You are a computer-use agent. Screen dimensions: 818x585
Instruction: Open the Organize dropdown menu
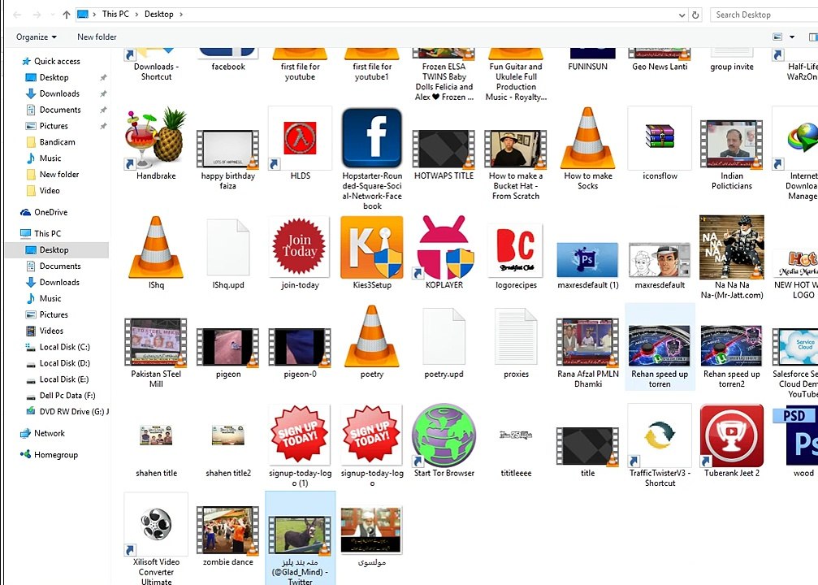(36, 37)
